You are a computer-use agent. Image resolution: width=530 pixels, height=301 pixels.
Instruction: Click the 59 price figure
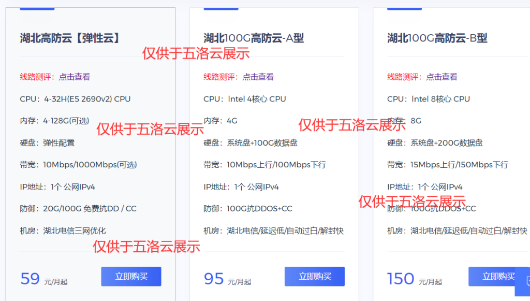(31, 279)
